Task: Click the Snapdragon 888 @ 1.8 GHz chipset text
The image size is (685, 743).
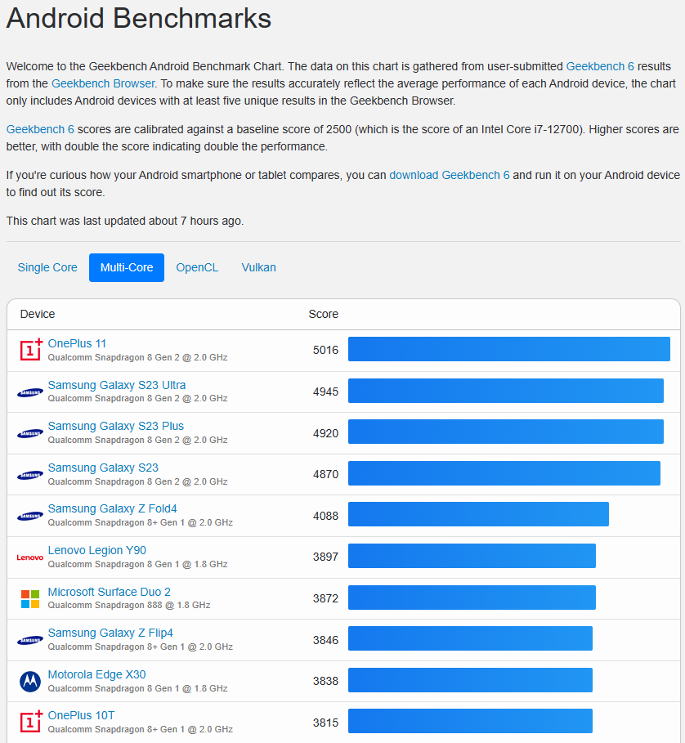Action: [x=129, y=605]
